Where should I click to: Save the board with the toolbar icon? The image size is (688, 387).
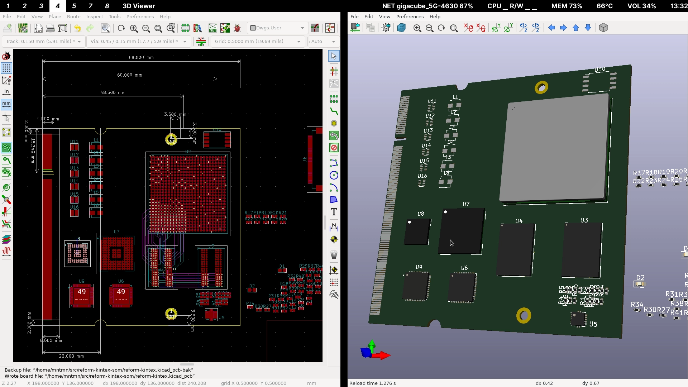(8, 28)
